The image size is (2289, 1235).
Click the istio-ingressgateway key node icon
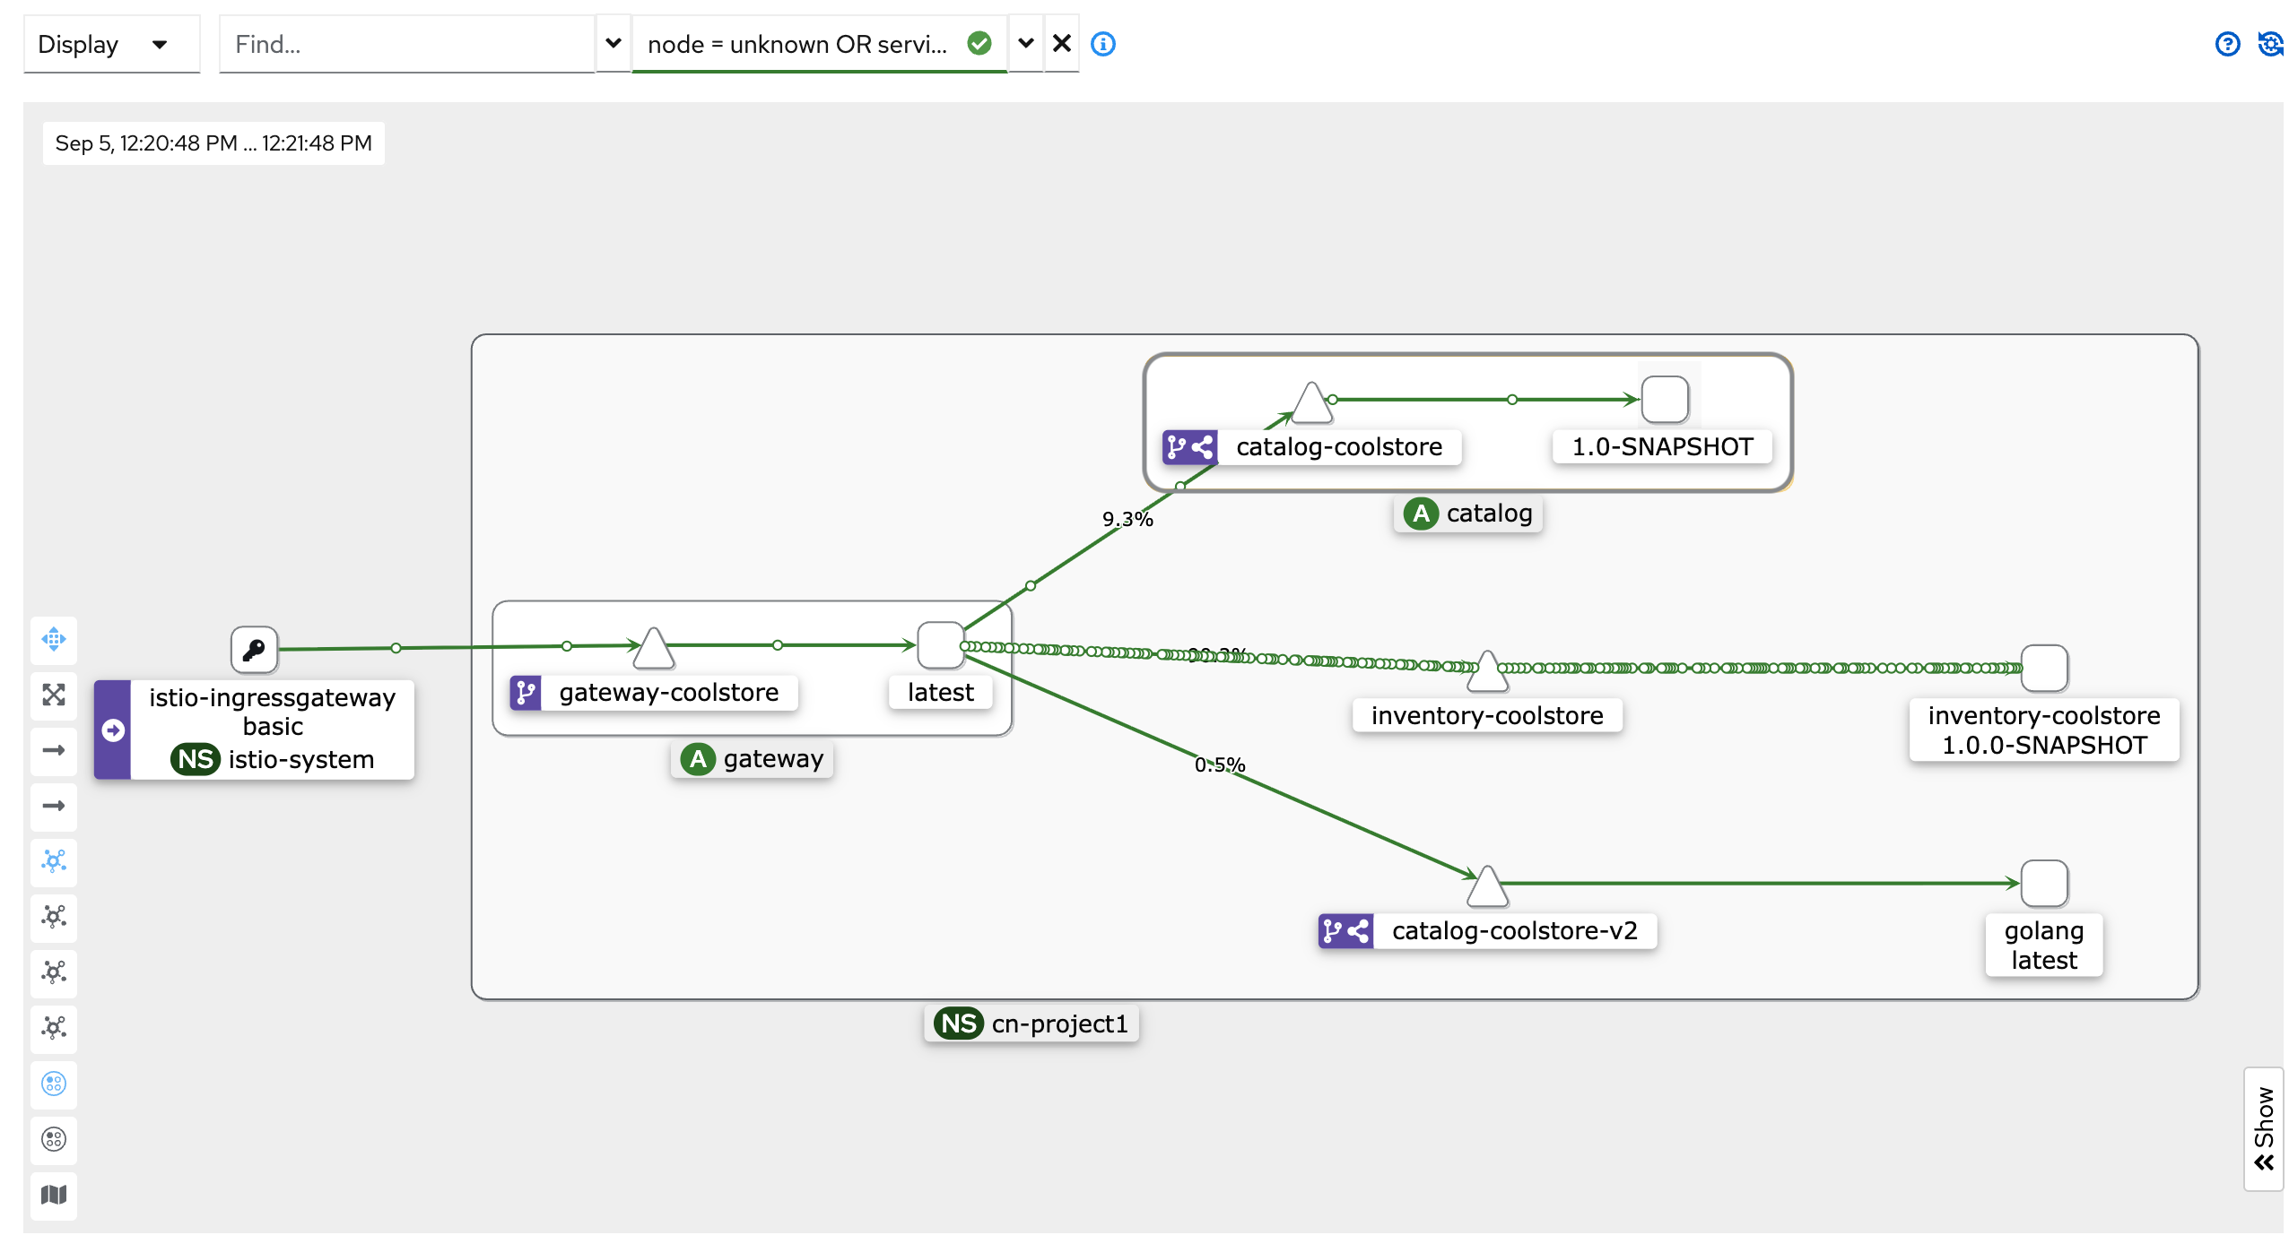pyautogui.click(x=254, y=649)
